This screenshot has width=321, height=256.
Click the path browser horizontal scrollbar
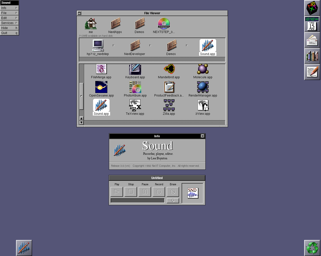(152, 59)
